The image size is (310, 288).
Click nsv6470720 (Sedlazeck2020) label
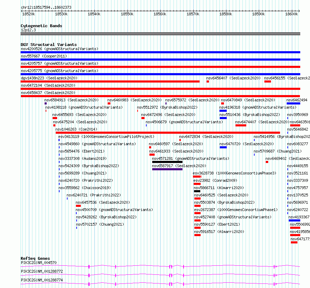(247, 144)
